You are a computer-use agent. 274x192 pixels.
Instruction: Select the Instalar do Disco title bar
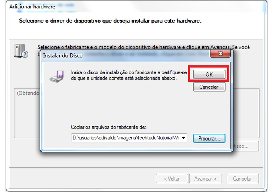[x=126, y=55]
